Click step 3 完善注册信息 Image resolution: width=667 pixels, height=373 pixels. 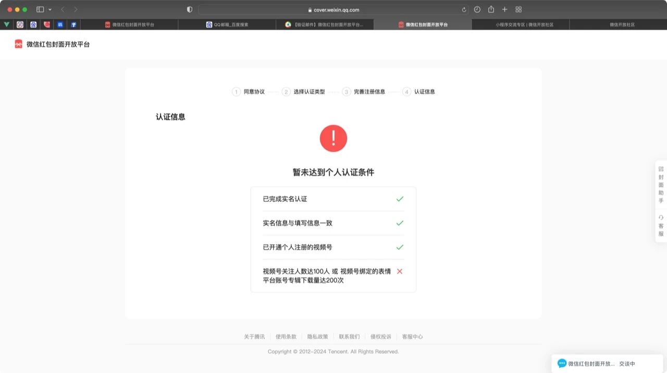click(364, 92)
